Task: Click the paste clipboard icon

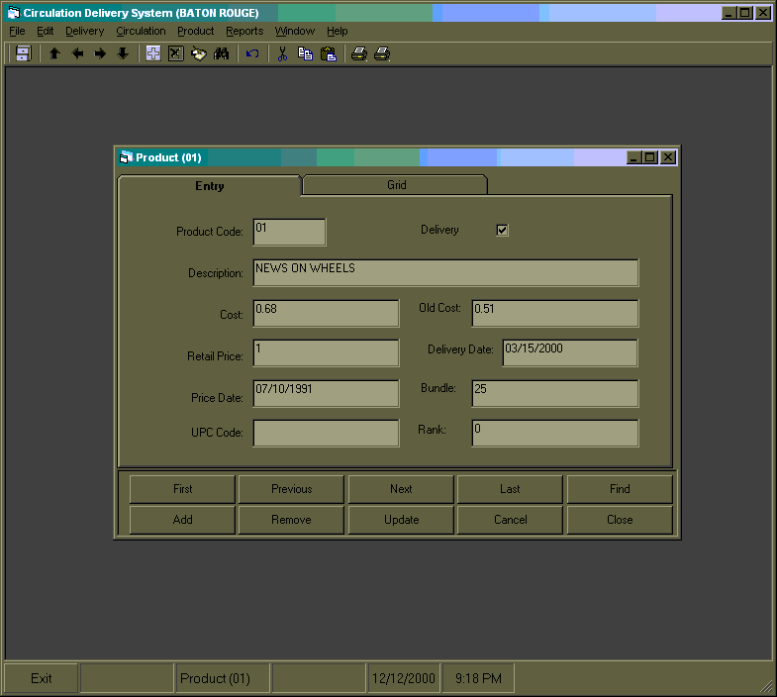Action: click(329, 53)
